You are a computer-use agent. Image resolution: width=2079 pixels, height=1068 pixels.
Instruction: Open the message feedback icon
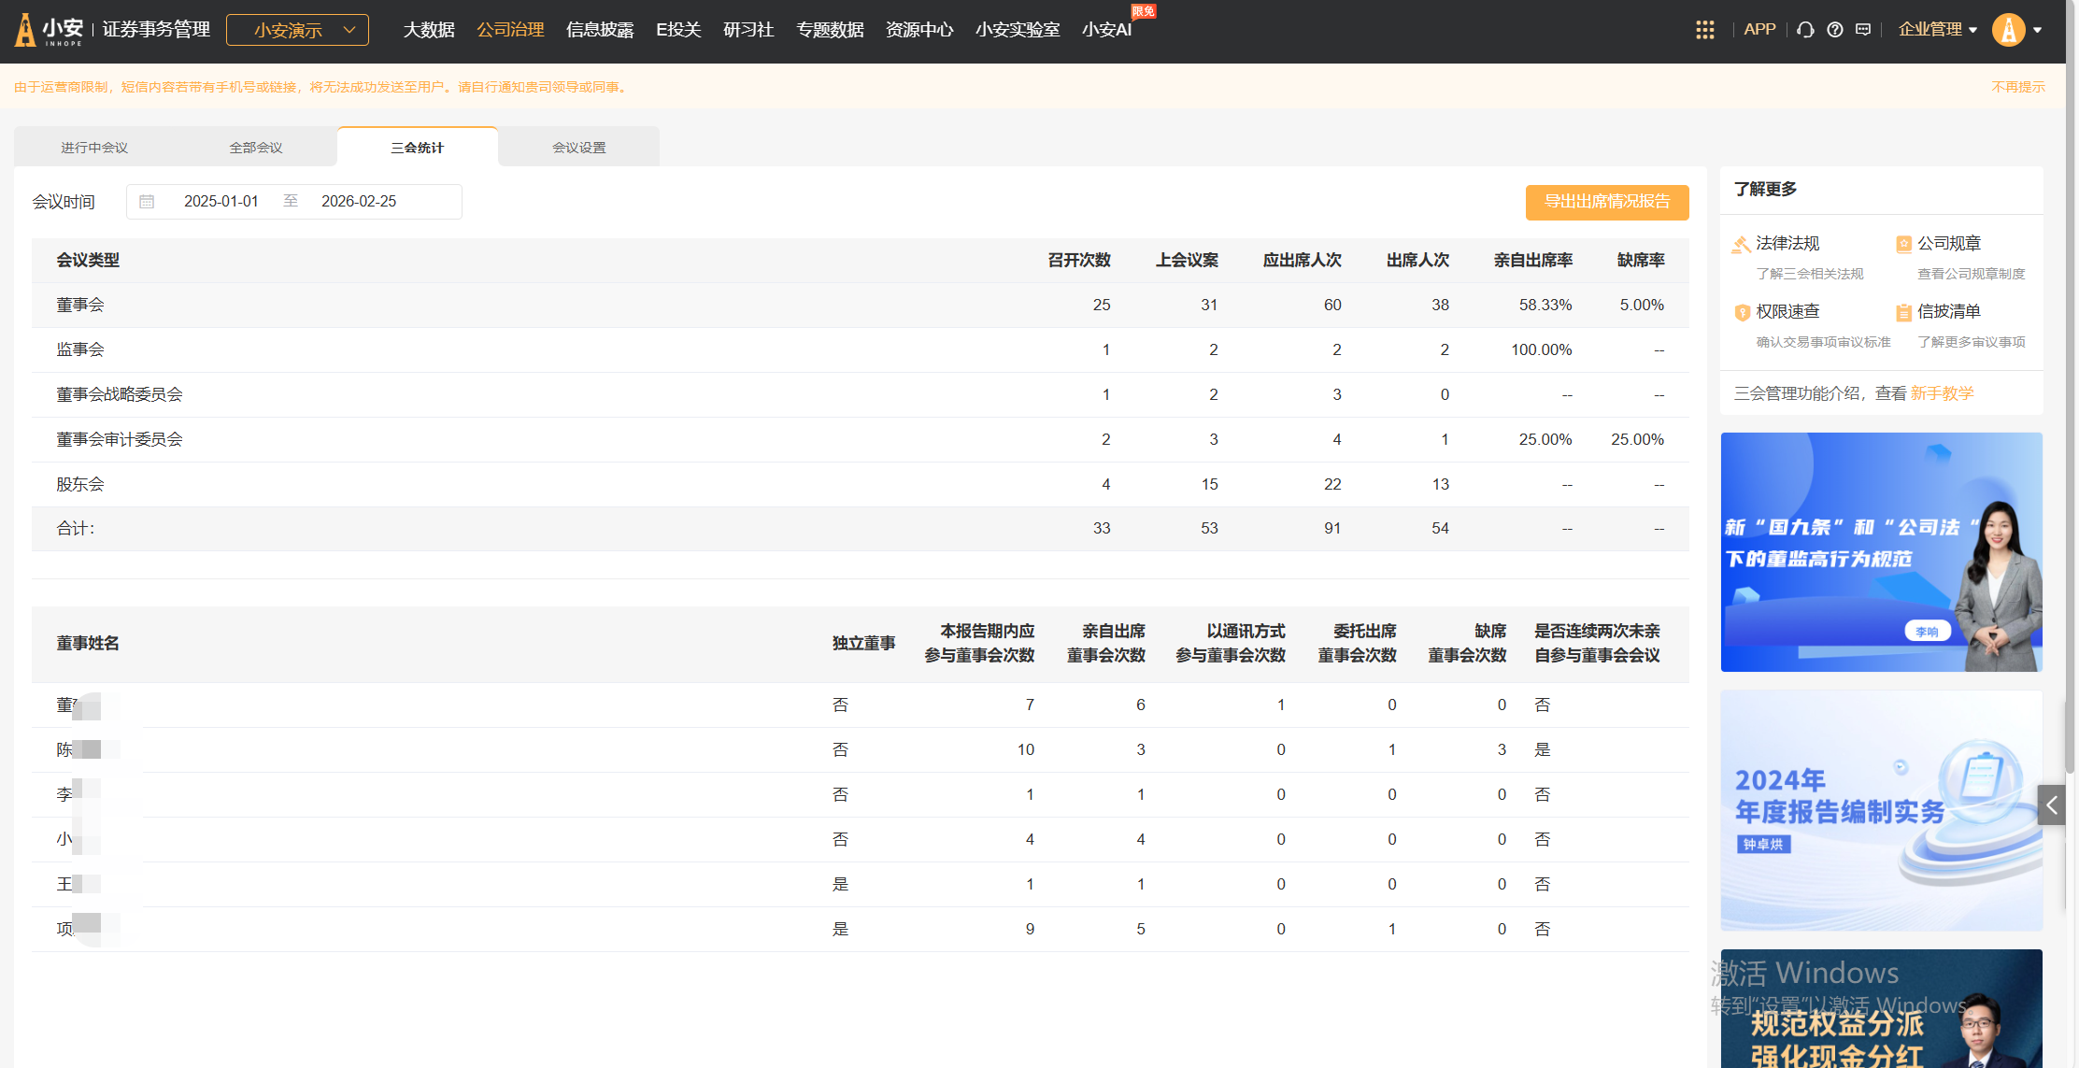[x=1863, y=30]
